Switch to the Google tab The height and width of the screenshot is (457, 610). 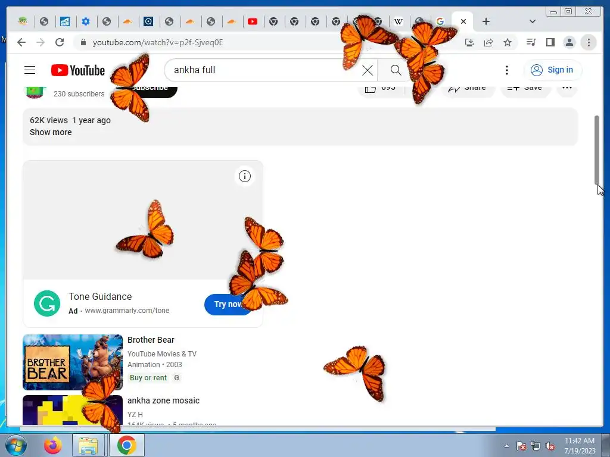pos(440,21)
